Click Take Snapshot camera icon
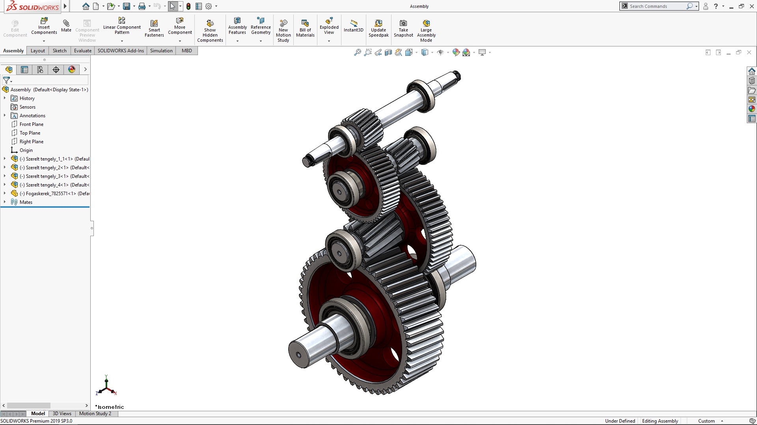 click(x=403, y=23)
